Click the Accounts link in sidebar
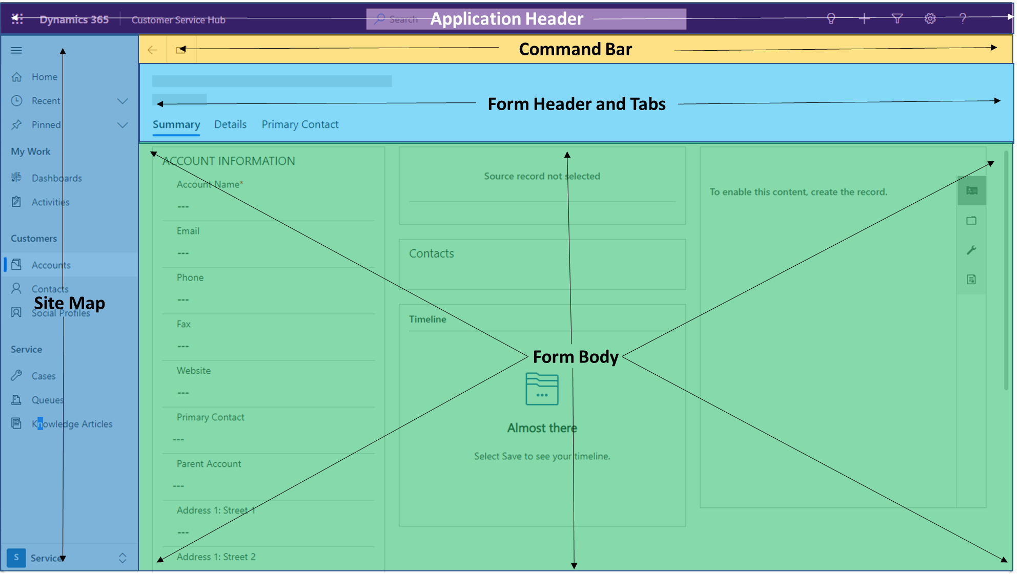Image resolution: width=1021 pixels, height=576 pixels. click(51, 265)
